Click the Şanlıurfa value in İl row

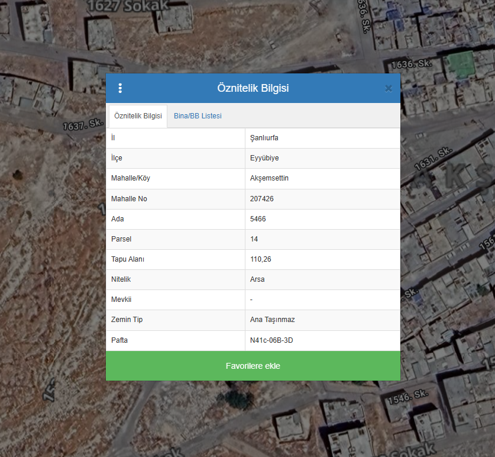point(264,138)
